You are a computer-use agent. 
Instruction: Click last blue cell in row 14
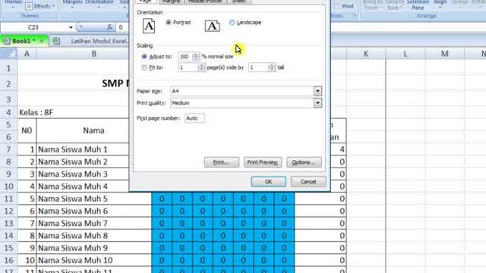pos(284,236)
